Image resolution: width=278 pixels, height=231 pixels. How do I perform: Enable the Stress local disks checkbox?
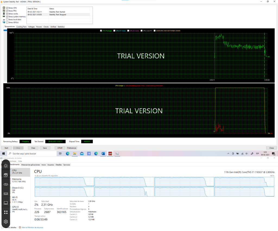click(x=7, y=19)
